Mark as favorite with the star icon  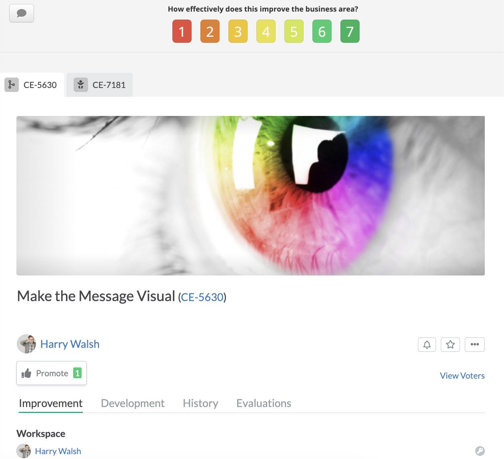[450, 345]
